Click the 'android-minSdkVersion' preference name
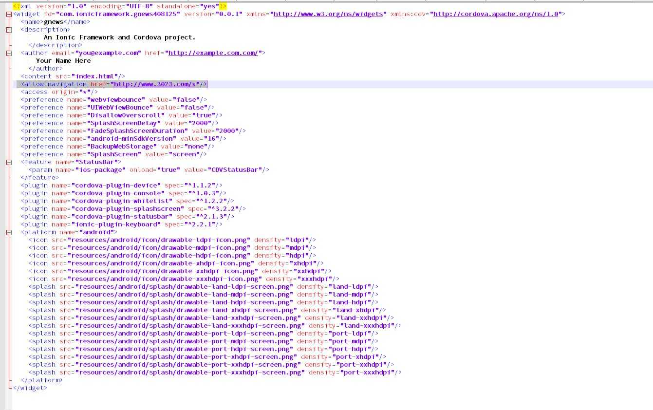Viewport: 653px width, 410px height. pos(131,139)
